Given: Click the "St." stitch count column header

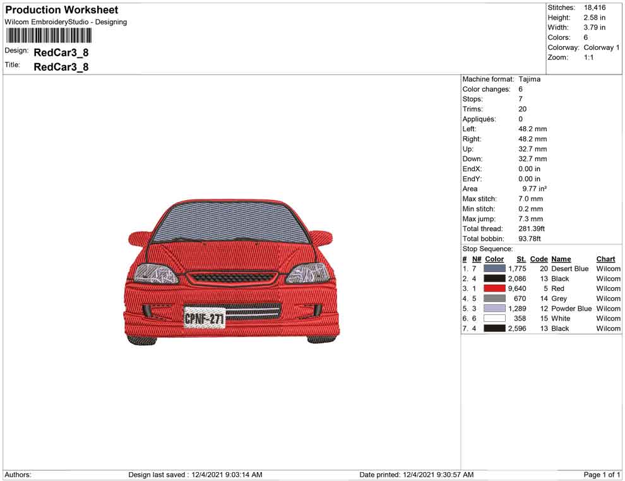Looking at the screenshot, I should [x=521, y=259].
